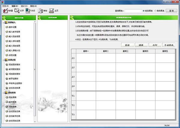Open the 全校教师总表 tree item icon
The image size is (180, 128).
click(x=7, y=116)
